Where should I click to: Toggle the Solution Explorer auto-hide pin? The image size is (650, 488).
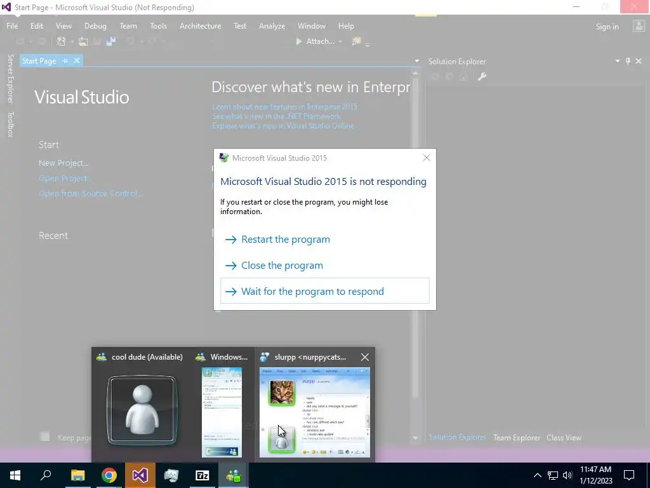[628, 61]
